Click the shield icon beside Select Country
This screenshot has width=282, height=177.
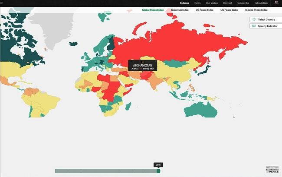(254, 19)
